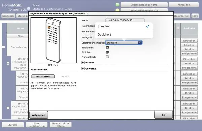The image size is (202, 131).
Task: Expand the lower HM-RC-8 tree plus icon
Action: 8,108
